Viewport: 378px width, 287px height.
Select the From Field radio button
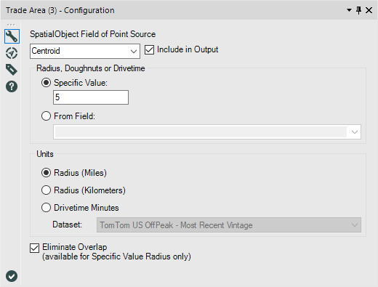tap(46, 116)
